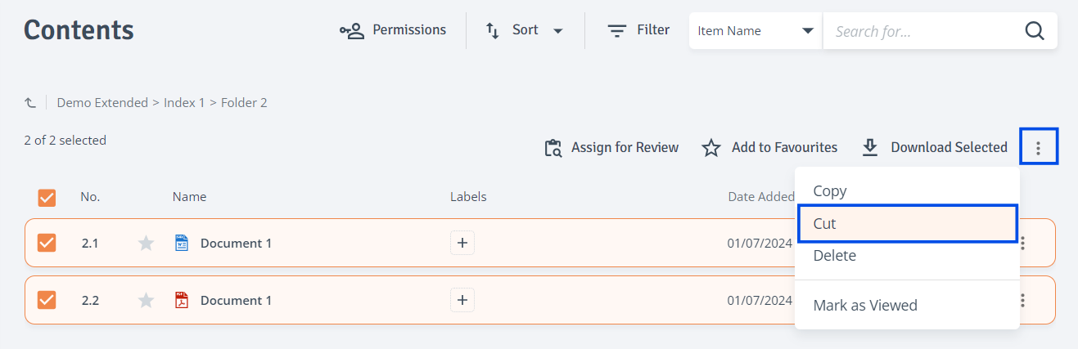This screenshot has height=349, width=1078.
Task: Click the Word file icon in row 2.1
Action: pos(182,243)
